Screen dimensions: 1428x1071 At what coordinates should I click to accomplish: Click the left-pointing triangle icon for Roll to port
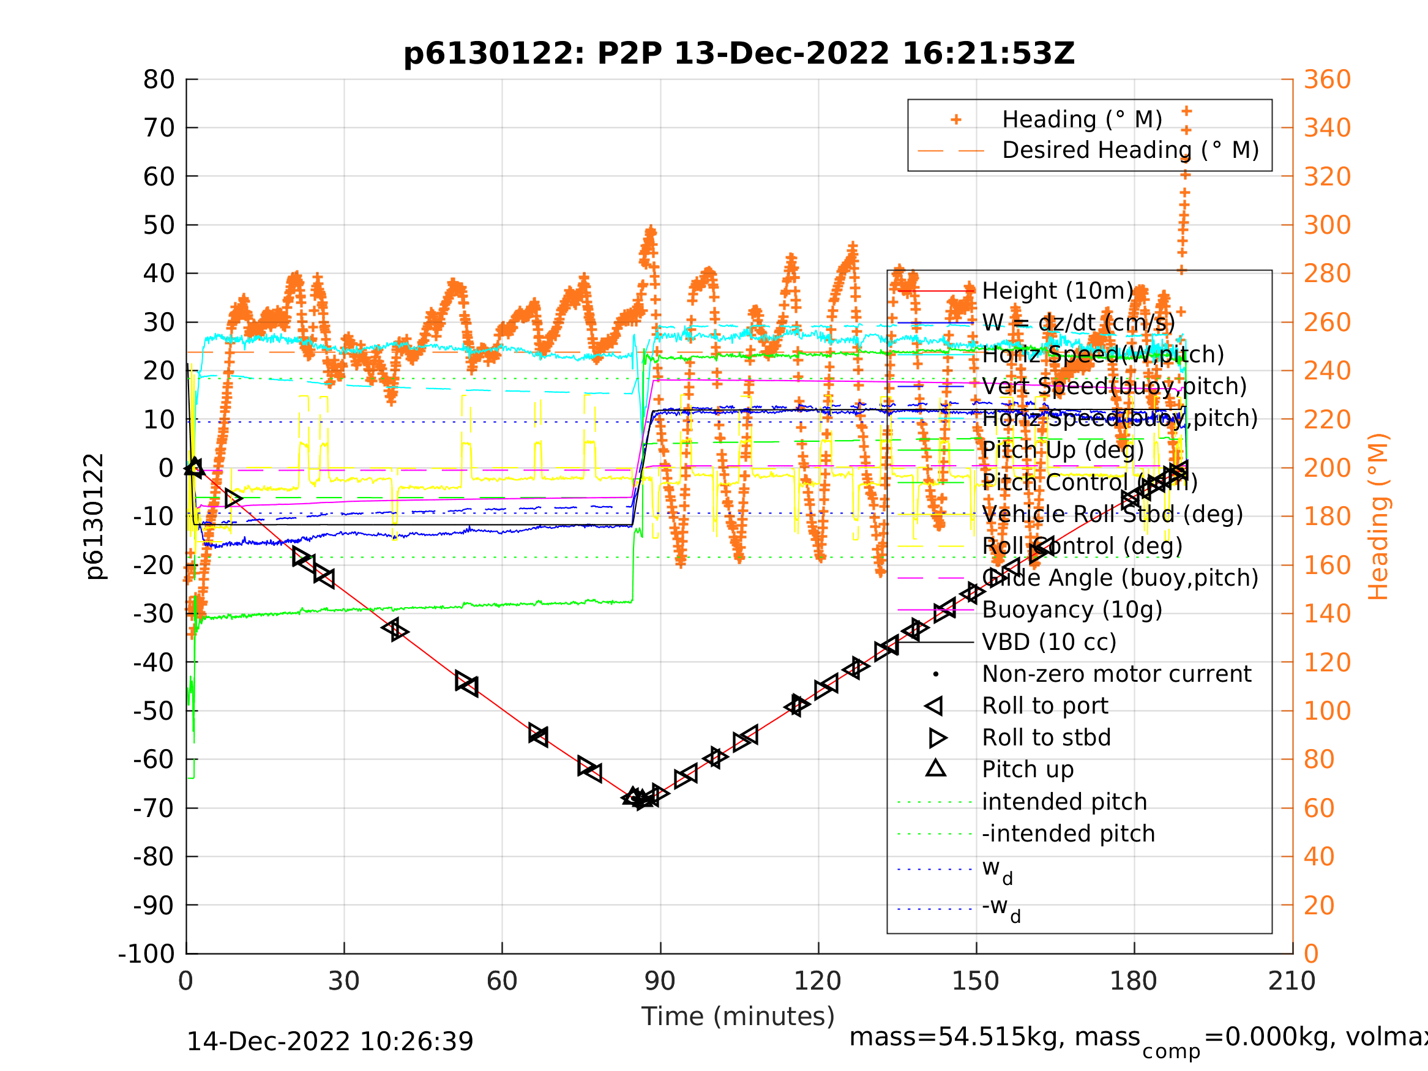(934, 706)
